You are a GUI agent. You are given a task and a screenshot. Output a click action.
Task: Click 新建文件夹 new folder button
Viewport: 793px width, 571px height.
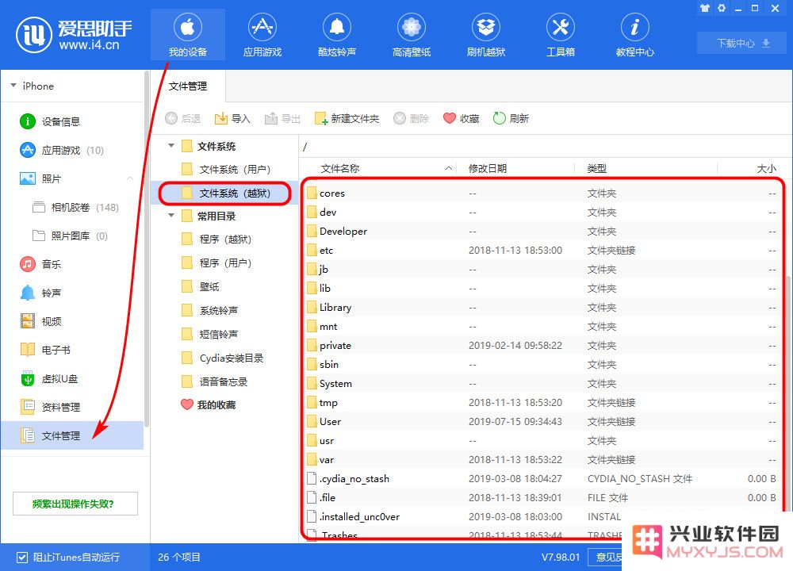click(x=347, y=118)
